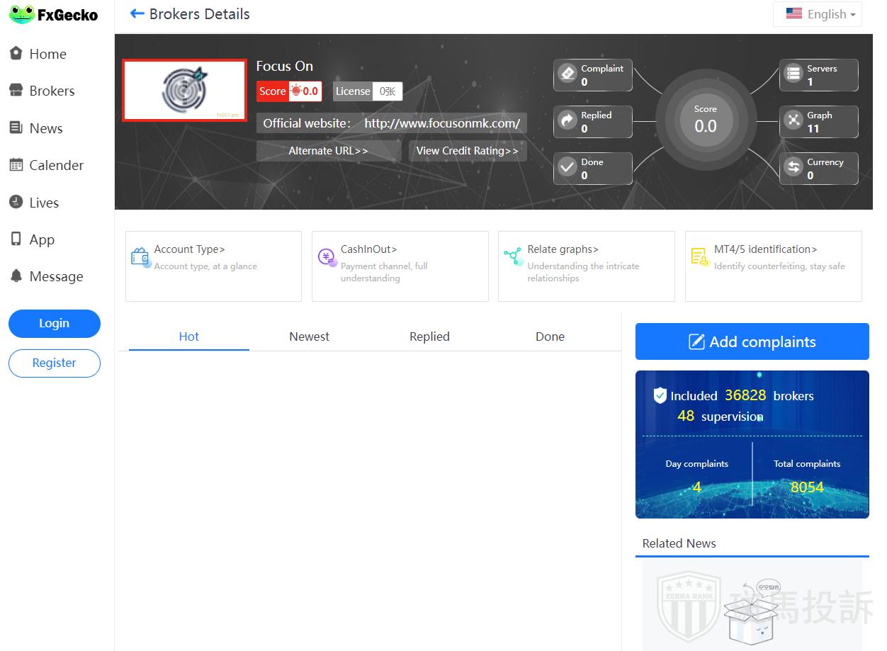
Task: Click the Home icon in sidebar
Action: click(16, 54)
